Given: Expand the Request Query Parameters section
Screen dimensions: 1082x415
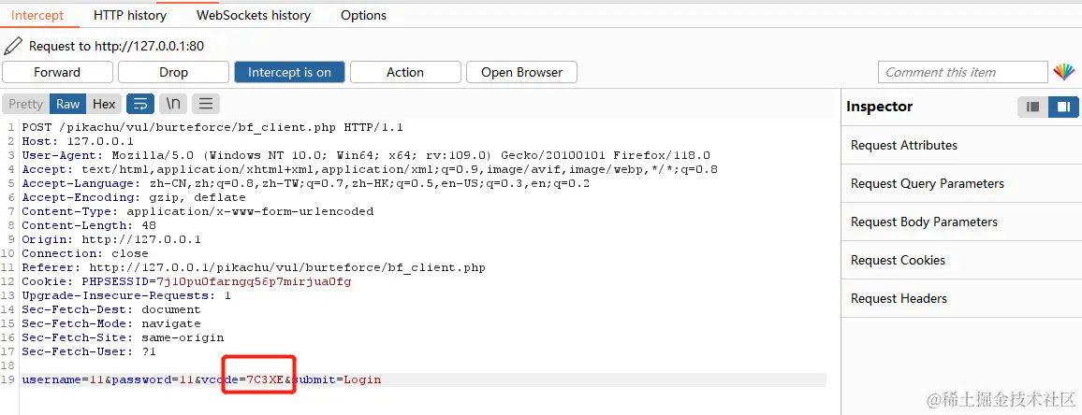Looking at the screenshot, I should [927, 183].
